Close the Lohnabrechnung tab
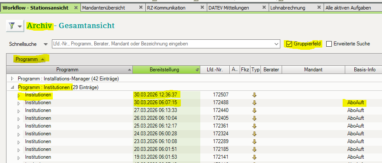The height and width of the screenshot is (163, 382). tap(319, 7)
